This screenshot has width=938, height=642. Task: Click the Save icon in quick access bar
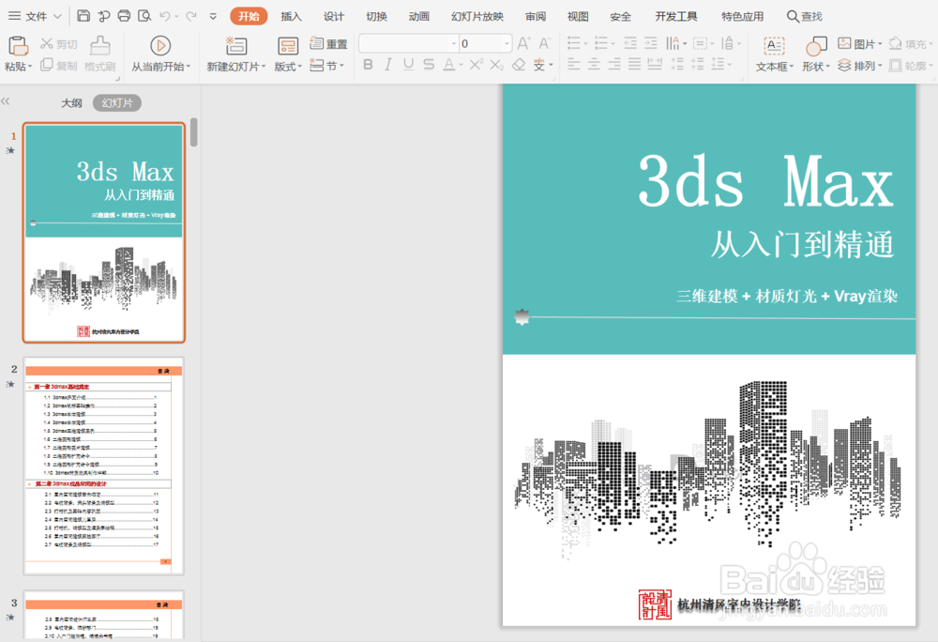83,16
